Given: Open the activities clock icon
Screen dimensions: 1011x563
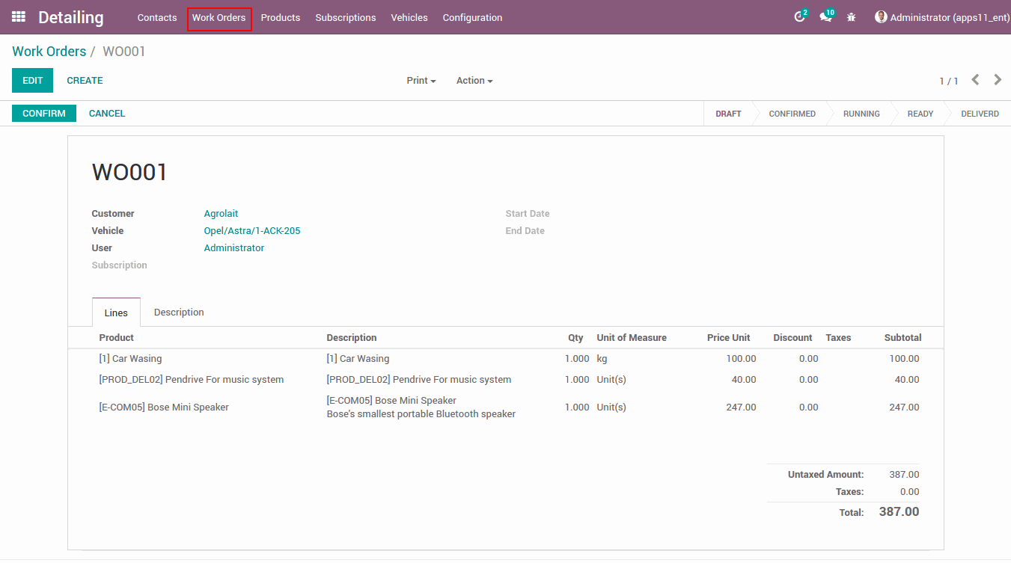Looking at the screenshot, I should click(800, 16).
